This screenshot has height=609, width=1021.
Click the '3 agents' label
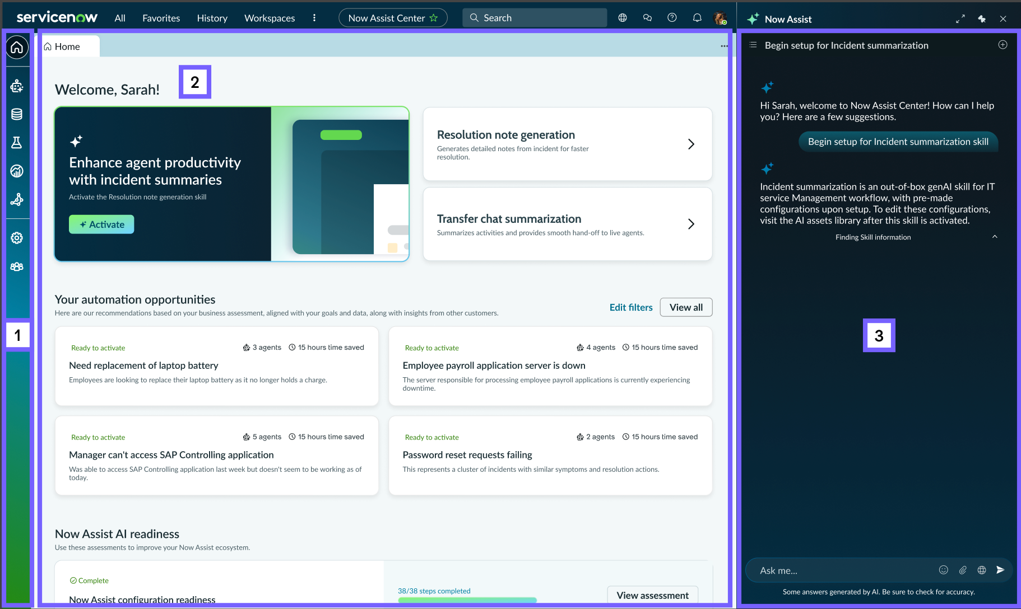[x=262, y=348]
